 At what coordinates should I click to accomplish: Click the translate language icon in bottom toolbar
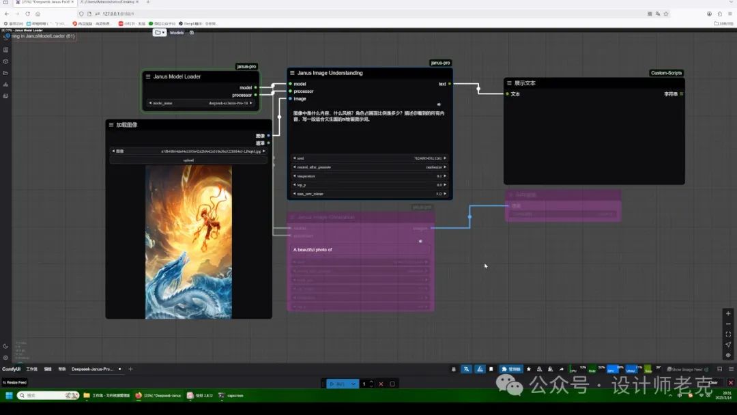pyautogui.click(x=466, y=369)
